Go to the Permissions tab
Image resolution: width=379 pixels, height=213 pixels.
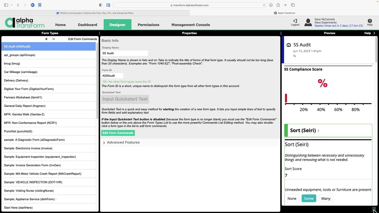[x=148, y=25]
